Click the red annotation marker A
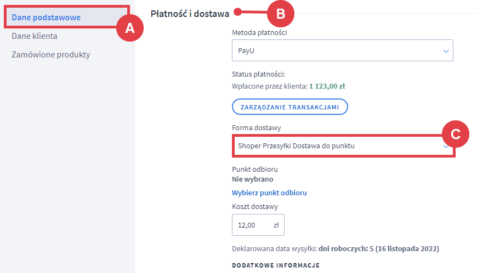The height and width of the screenshot is (273, 477). click(130, 28)
